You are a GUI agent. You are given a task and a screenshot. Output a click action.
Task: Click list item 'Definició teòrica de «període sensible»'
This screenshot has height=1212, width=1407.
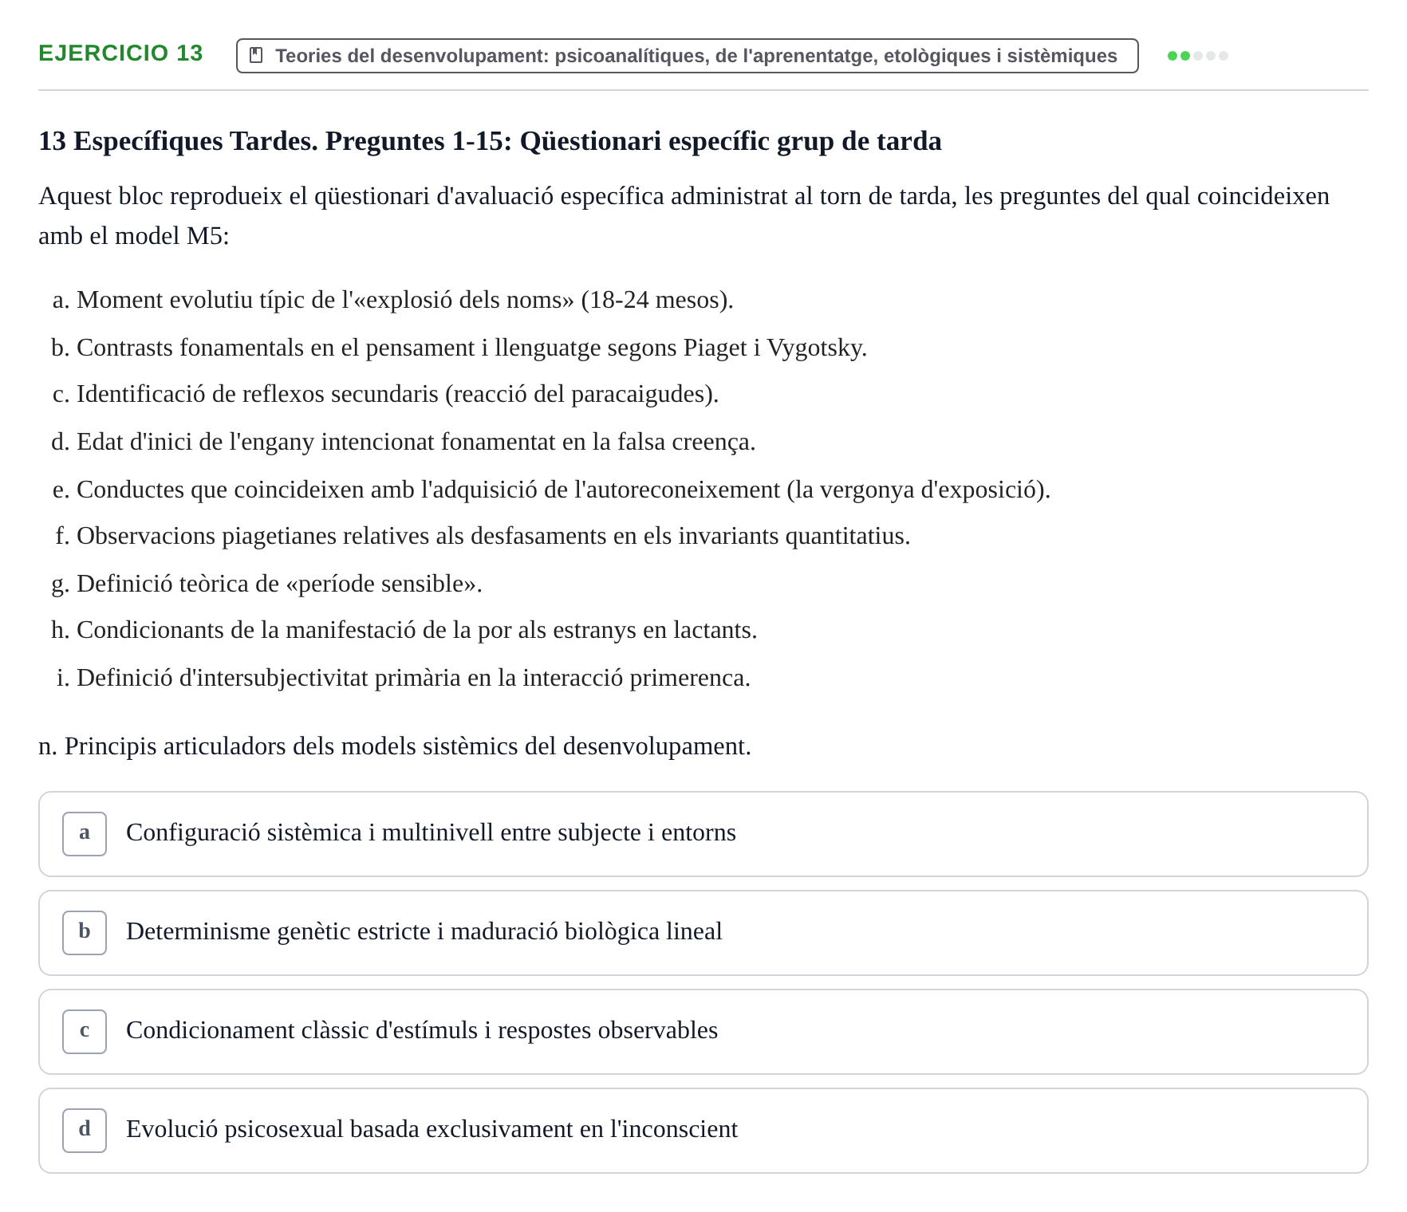279,584
